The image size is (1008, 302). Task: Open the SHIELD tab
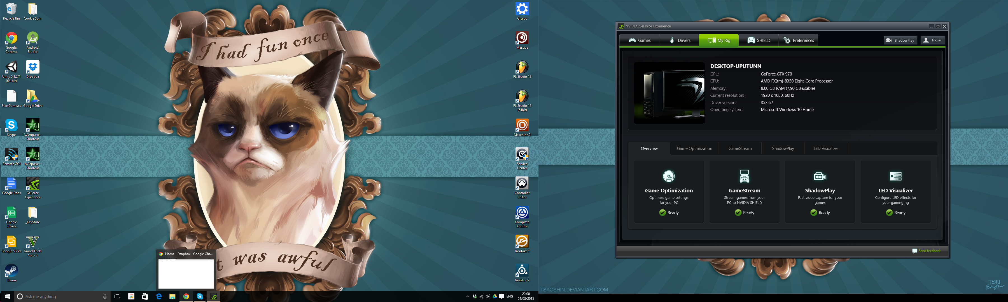pos(759,40)
